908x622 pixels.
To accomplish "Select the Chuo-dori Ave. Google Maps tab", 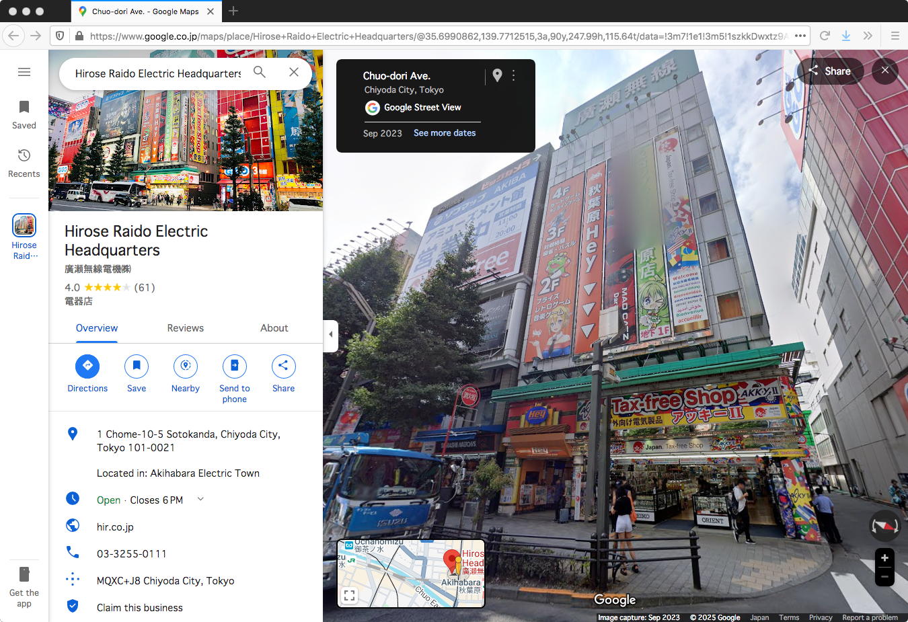I will tap(146, 11).
